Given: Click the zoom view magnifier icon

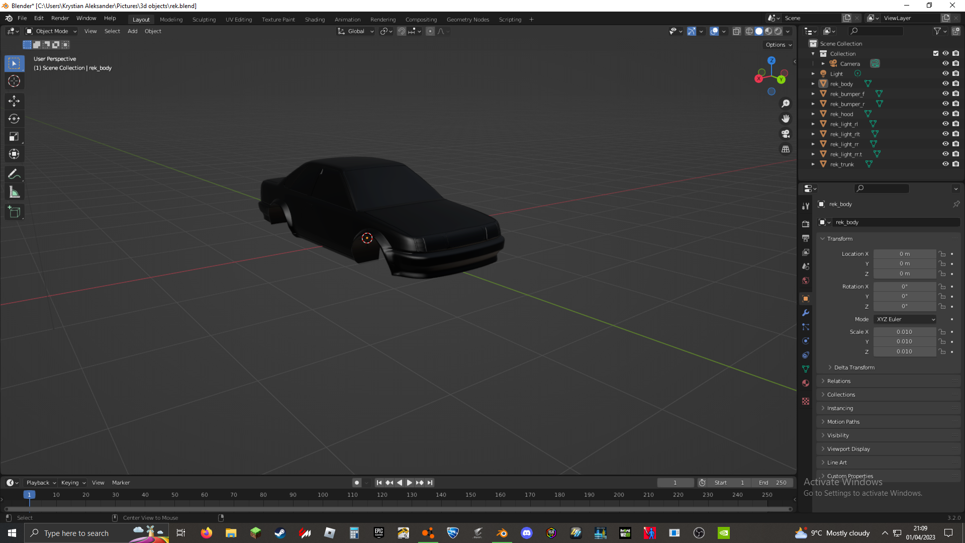Looking at the screenshot, I should [786, 104].
